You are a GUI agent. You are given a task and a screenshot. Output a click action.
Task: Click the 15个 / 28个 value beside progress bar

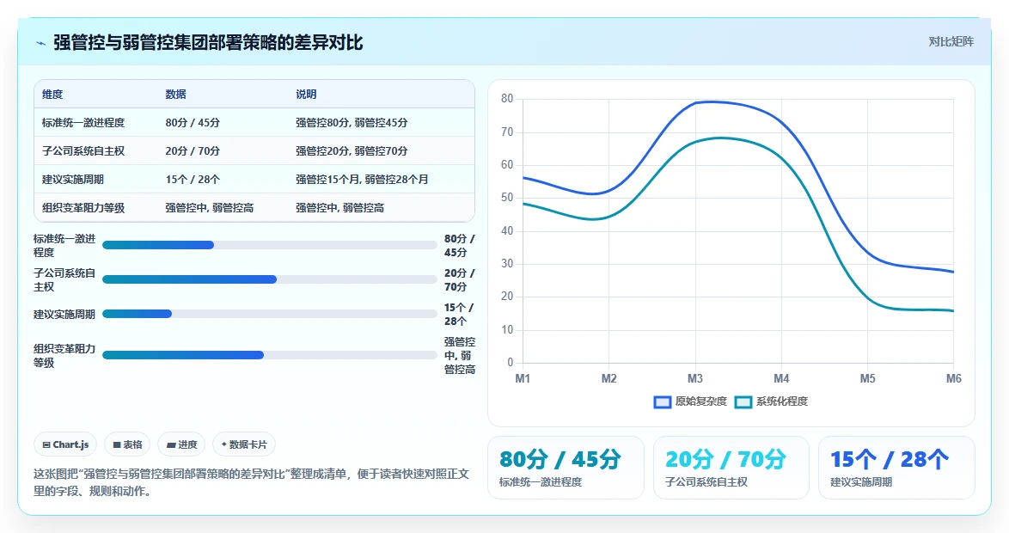pos(459,314)
